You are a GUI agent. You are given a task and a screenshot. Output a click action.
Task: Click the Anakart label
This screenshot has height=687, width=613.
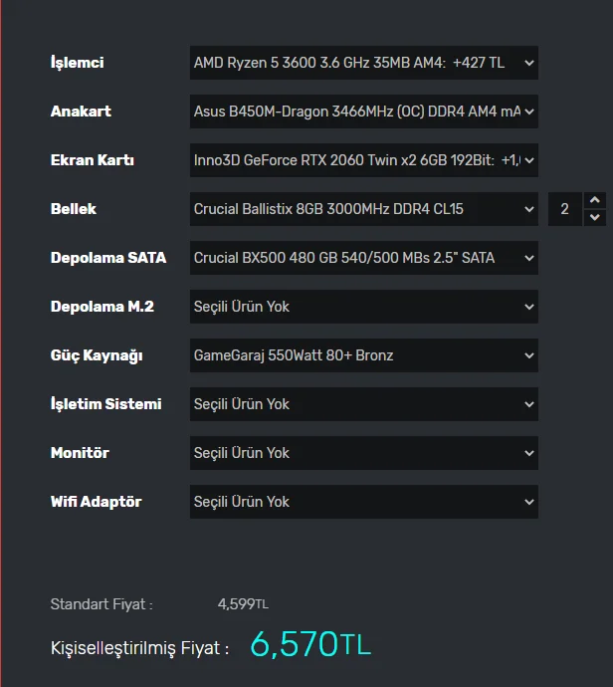81,112
